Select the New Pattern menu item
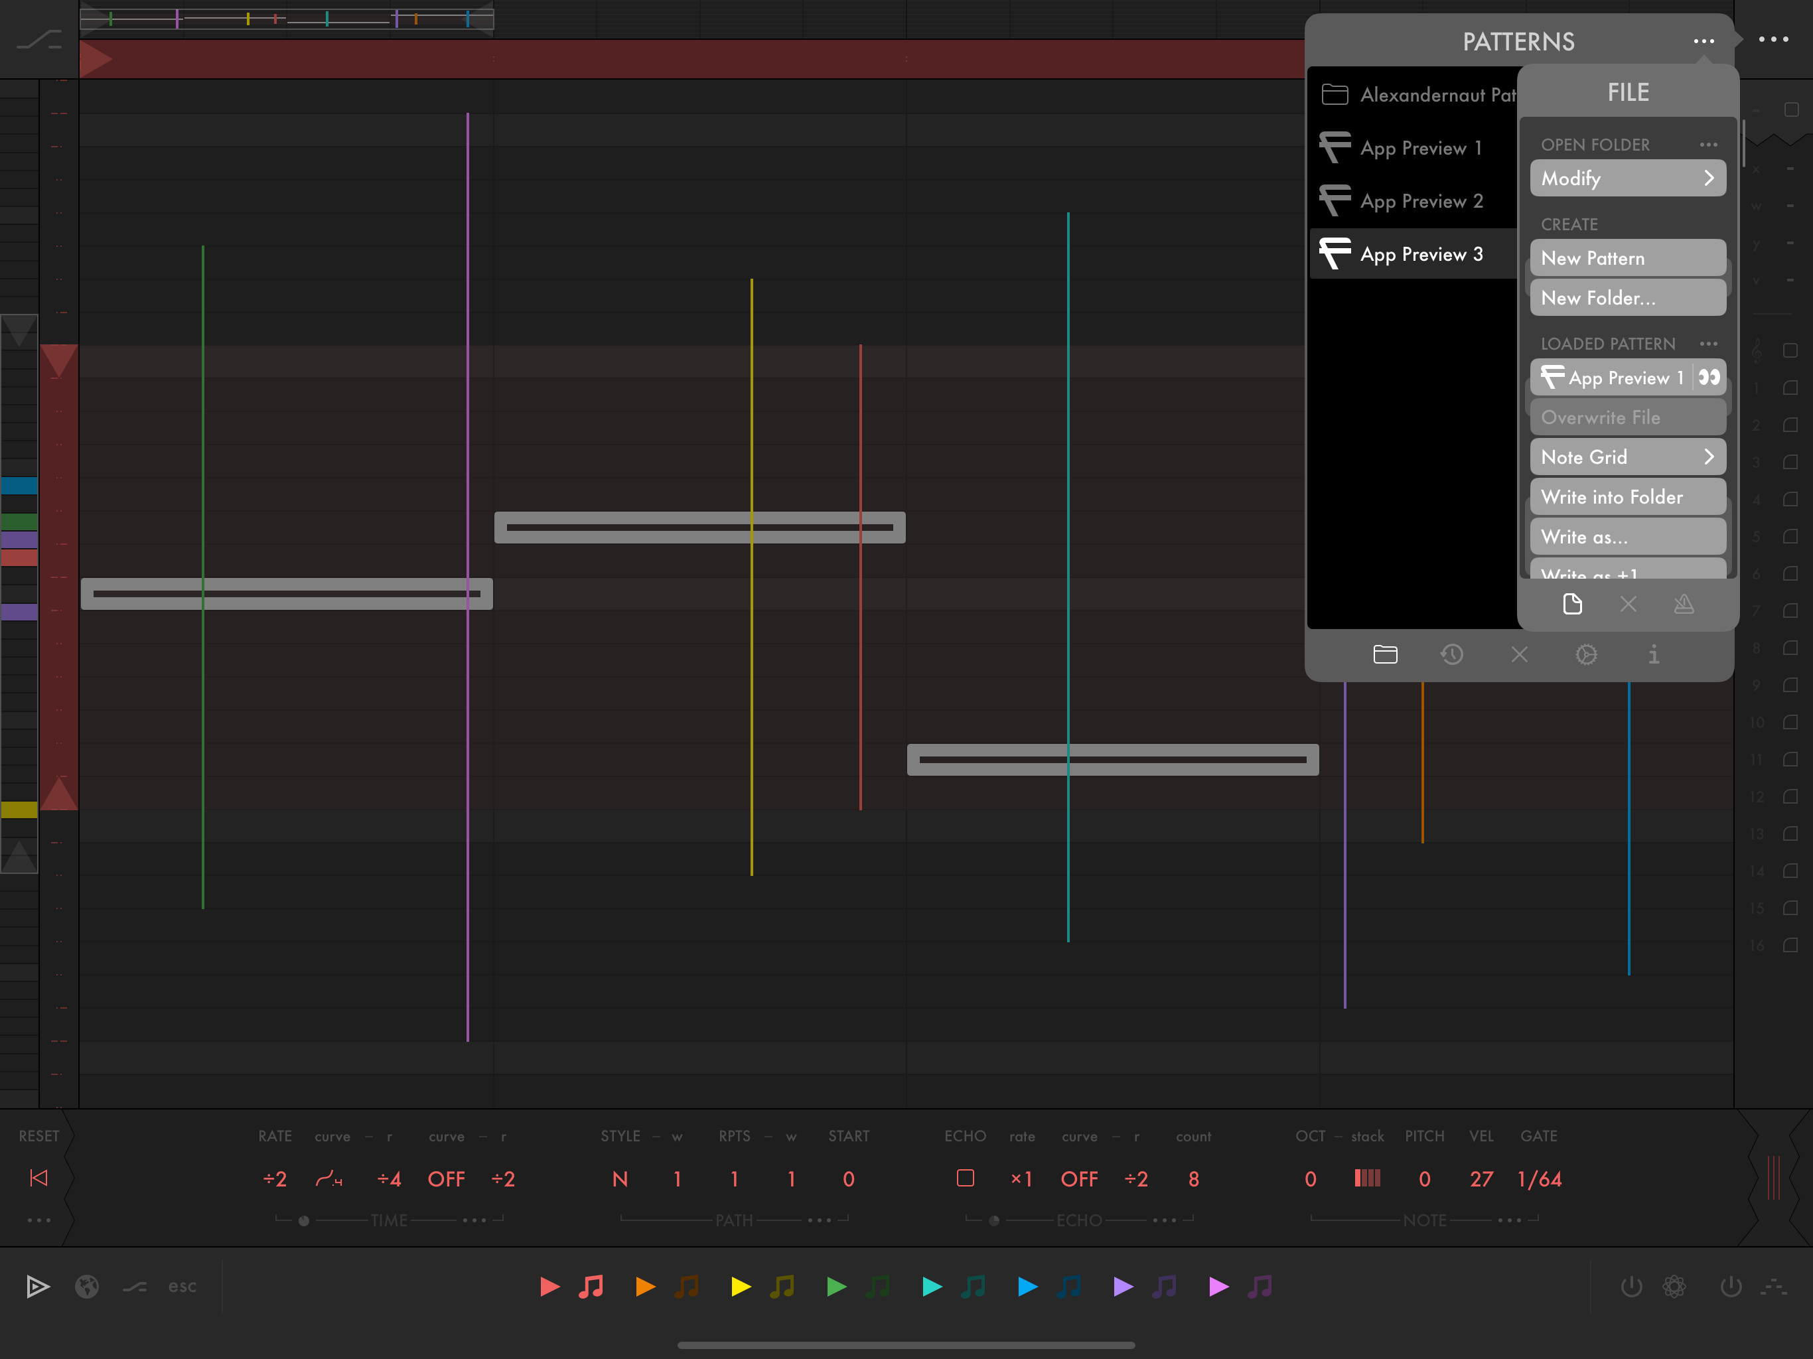1813x1359 pixels. click(x=1627, y=258)
